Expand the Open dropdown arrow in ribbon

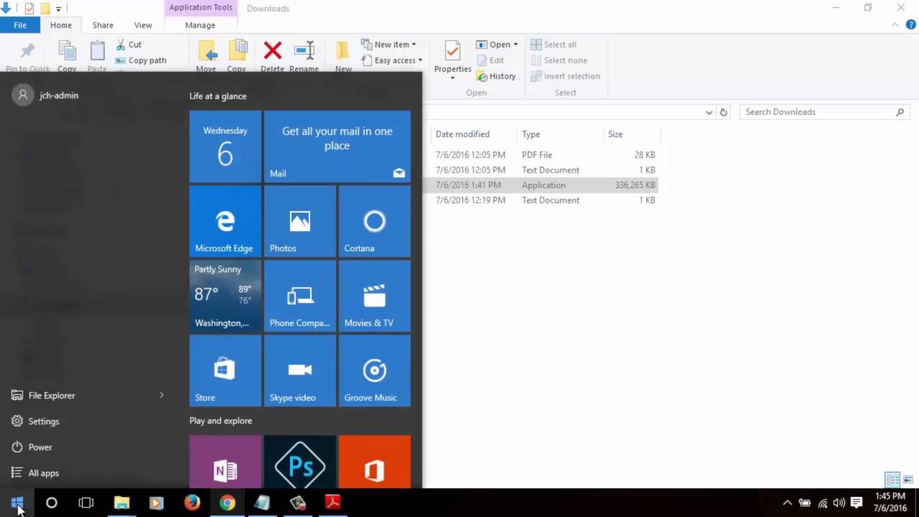[x=516, y=45]
